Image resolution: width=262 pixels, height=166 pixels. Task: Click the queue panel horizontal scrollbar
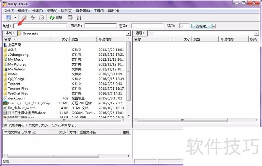(x=53, y=156)
